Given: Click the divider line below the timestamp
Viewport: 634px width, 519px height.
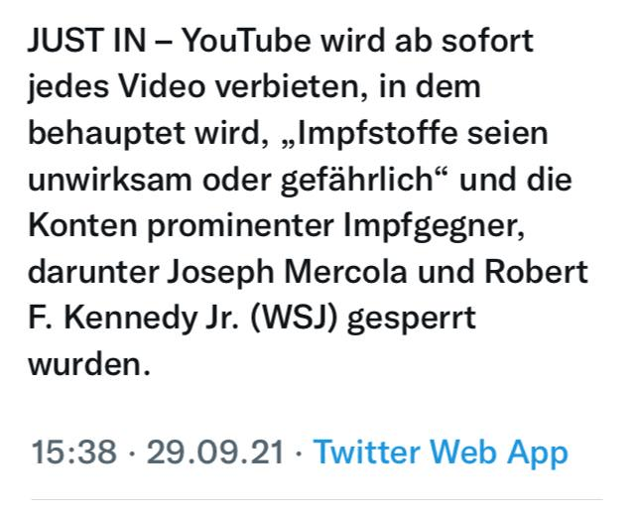Looking at the screenshot, I should click(317, 498).
